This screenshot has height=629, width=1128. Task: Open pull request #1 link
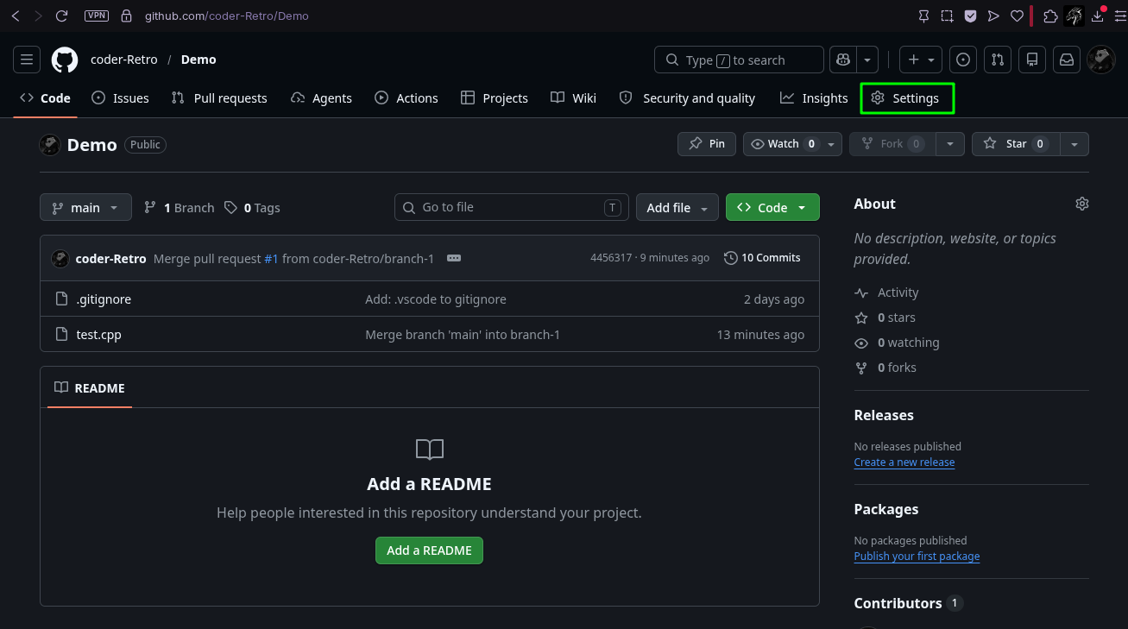tap(271, 259)
